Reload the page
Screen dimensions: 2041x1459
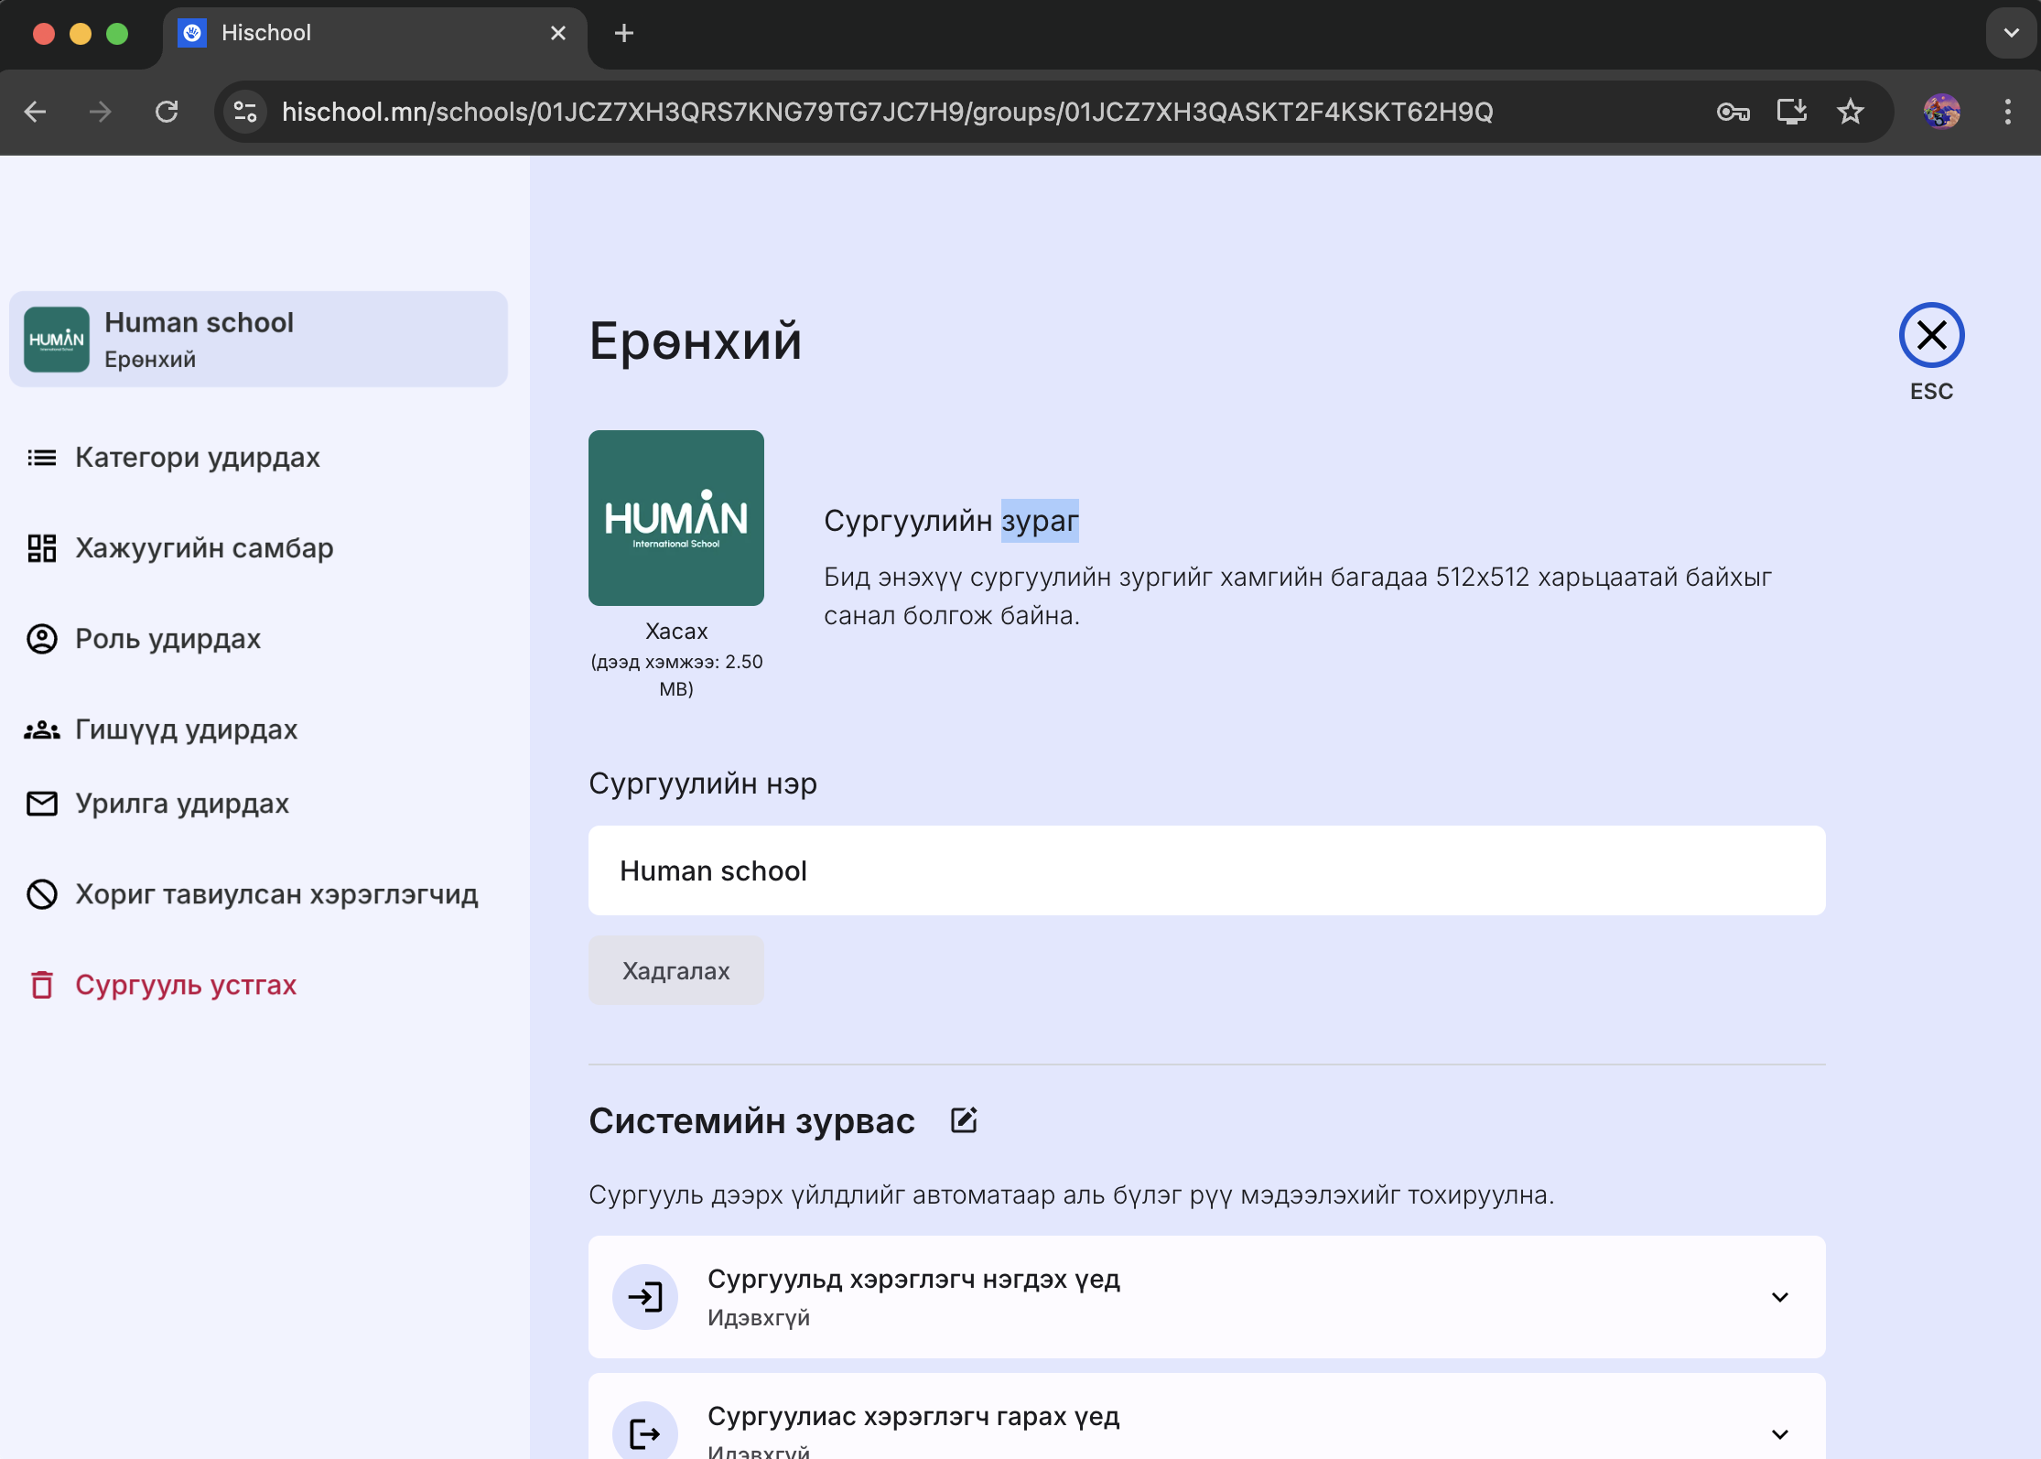point(167,112)
